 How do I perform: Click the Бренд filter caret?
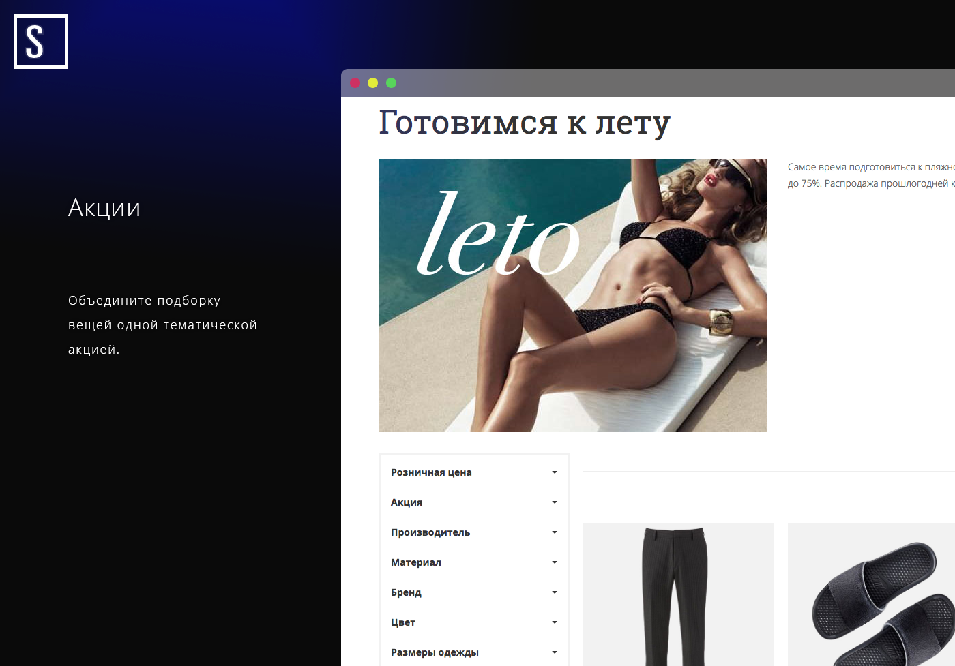(x=555, y=592)
